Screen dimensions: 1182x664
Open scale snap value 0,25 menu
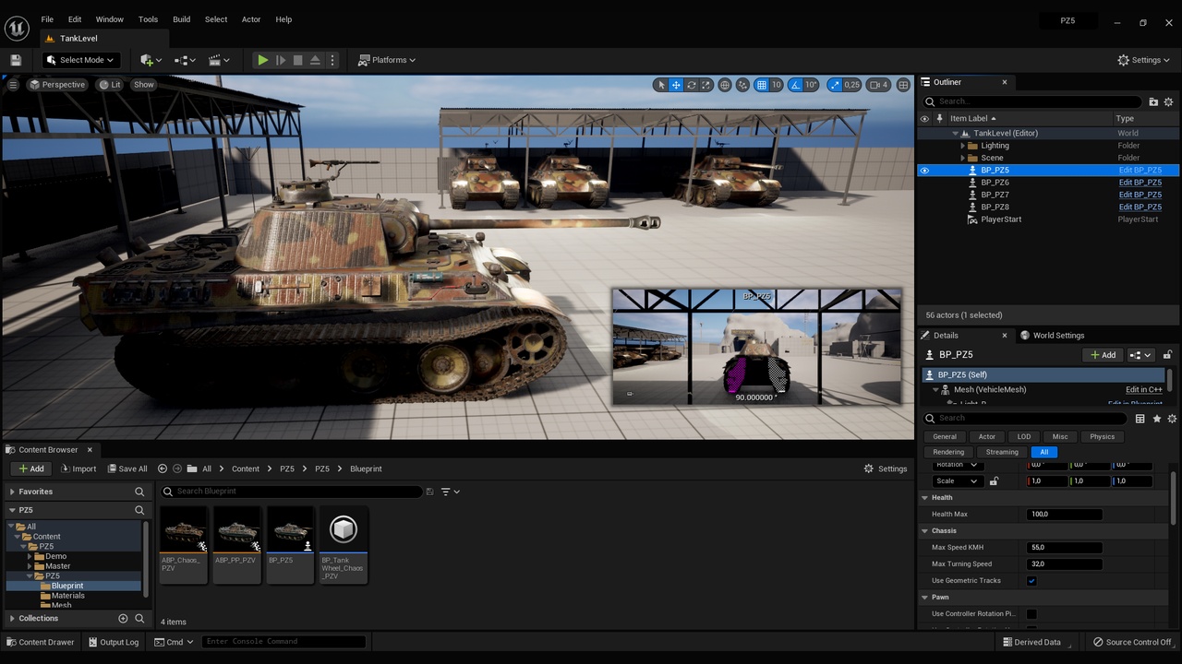(x=851, y=85)
